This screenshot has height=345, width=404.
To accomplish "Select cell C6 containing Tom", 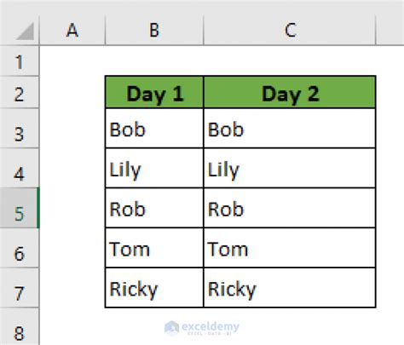I will click(290, 248).
